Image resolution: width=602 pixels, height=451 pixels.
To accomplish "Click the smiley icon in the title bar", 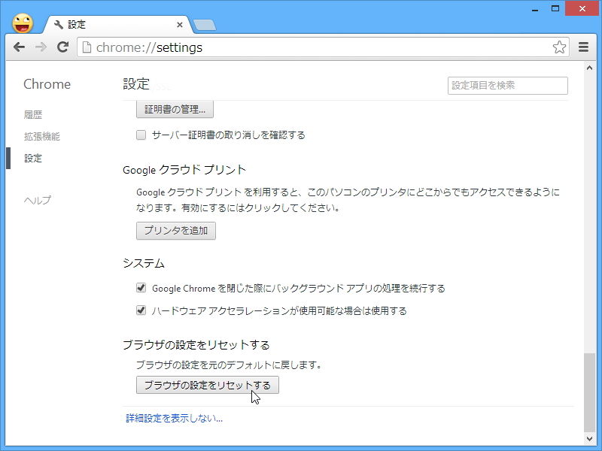I will pyautogui.click(x=22, y=23).
